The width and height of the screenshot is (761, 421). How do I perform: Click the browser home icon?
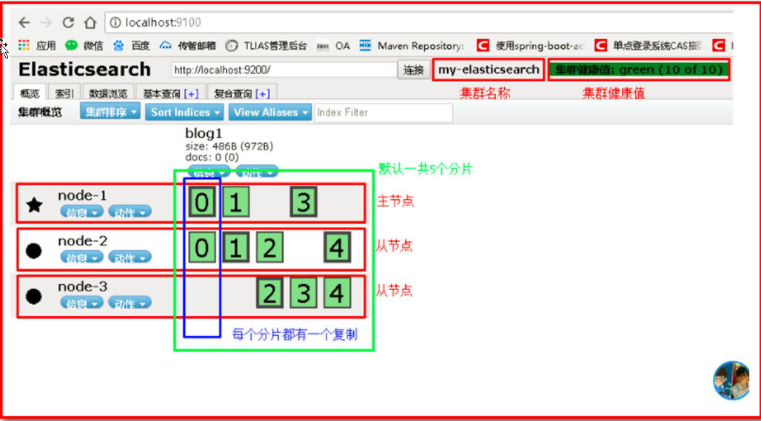click(x=91, y=23)
